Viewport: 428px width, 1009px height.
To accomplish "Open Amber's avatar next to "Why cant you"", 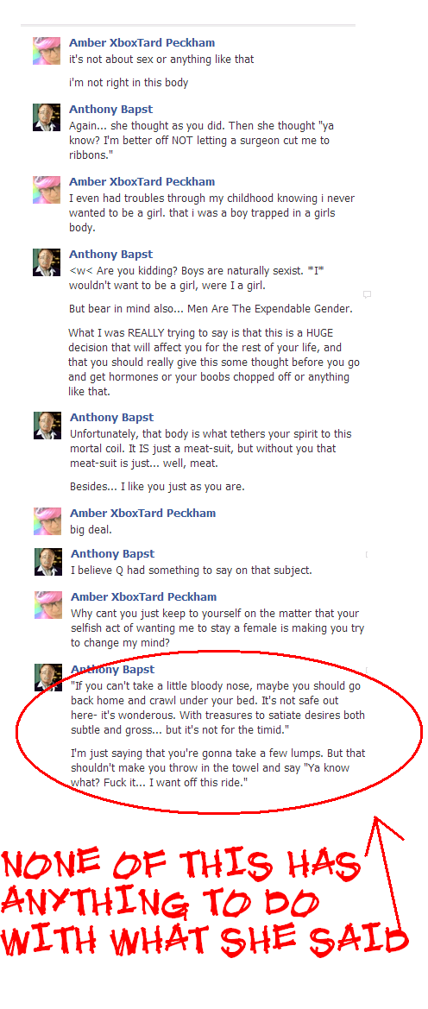I will coord(48,605).
